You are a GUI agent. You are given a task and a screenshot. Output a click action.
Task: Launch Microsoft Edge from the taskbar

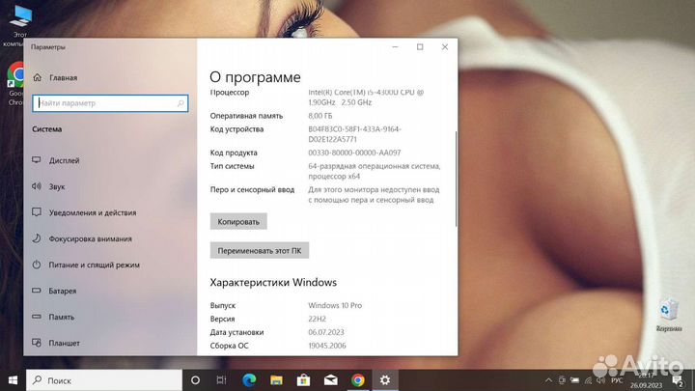click(249, 380)
